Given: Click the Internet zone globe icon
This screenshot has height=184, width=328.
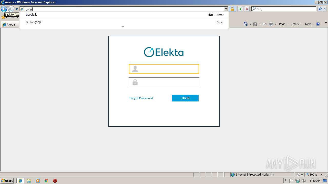Looking at the screenshot, I should point(233,175).
